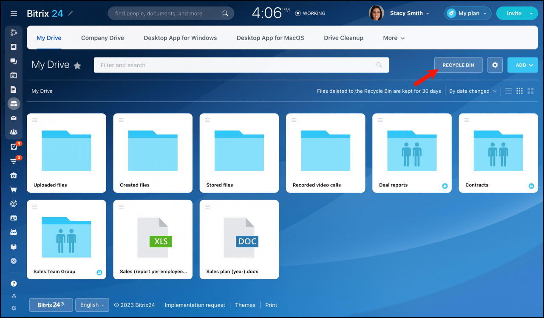Open Tasks icon with badge 4
This screenshot has width=544, height=318.
pos(14,146)
